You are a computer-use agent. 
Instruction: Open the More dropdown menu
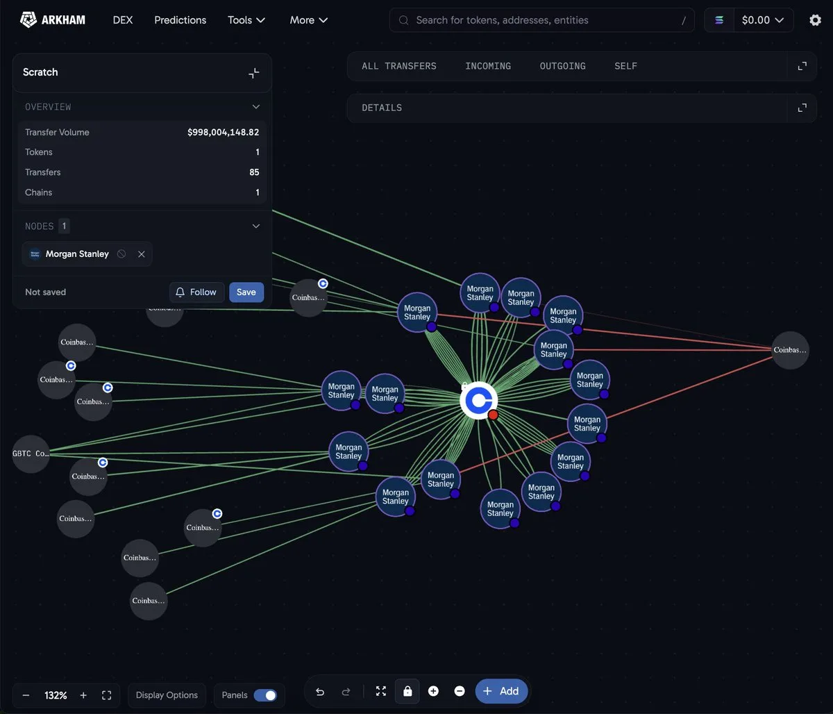309,20
